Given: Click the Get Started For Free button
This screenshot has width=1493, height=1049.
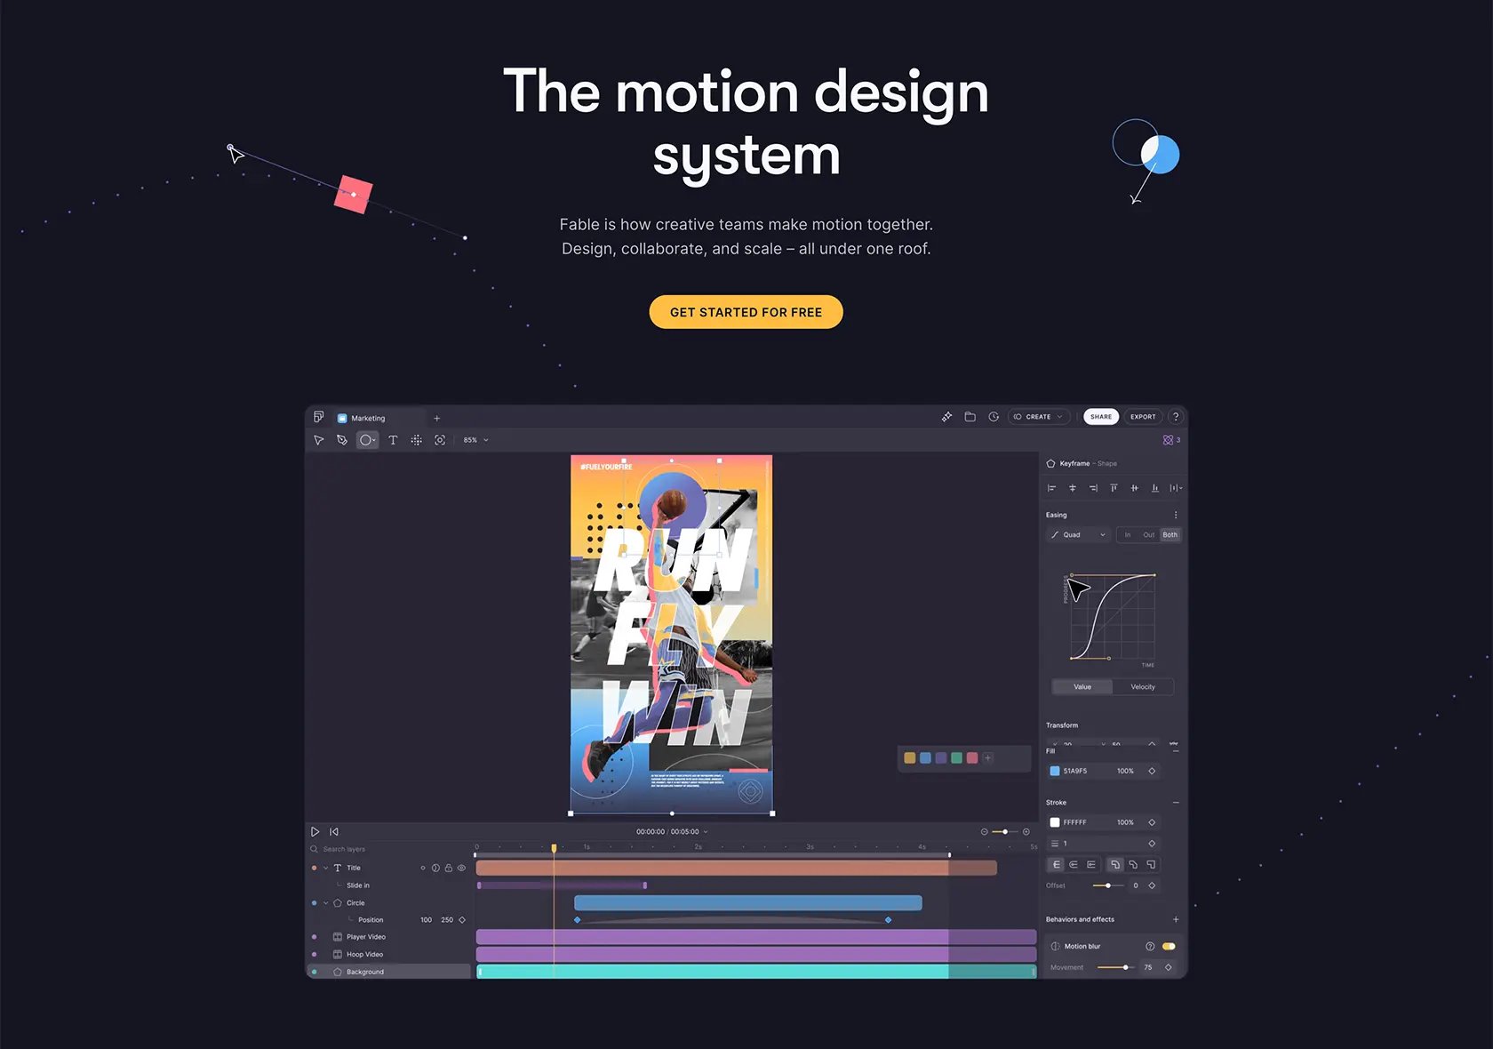Looking at the screenshot, I should tap(746, 312).
